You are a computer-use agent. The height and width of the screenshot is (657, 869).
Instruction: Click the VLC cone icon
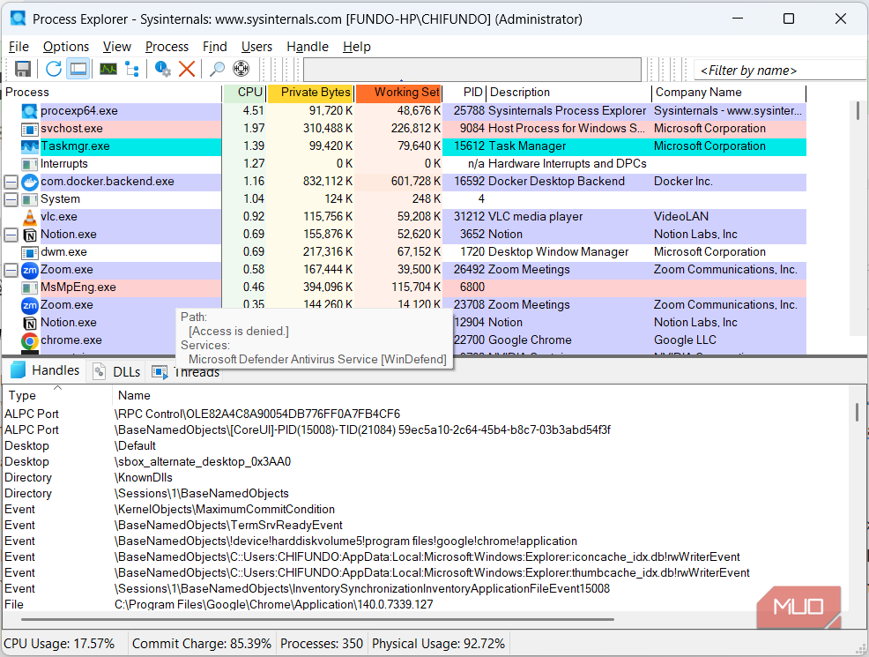pyautogui.click(x=29, y=217)
